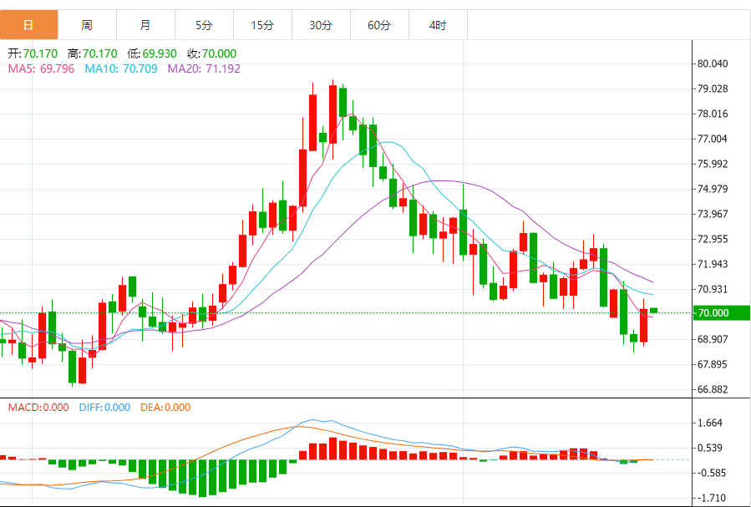Open the 15分 interval tab
This screenshot has width=751, height=507.
[x=262, y=25]
